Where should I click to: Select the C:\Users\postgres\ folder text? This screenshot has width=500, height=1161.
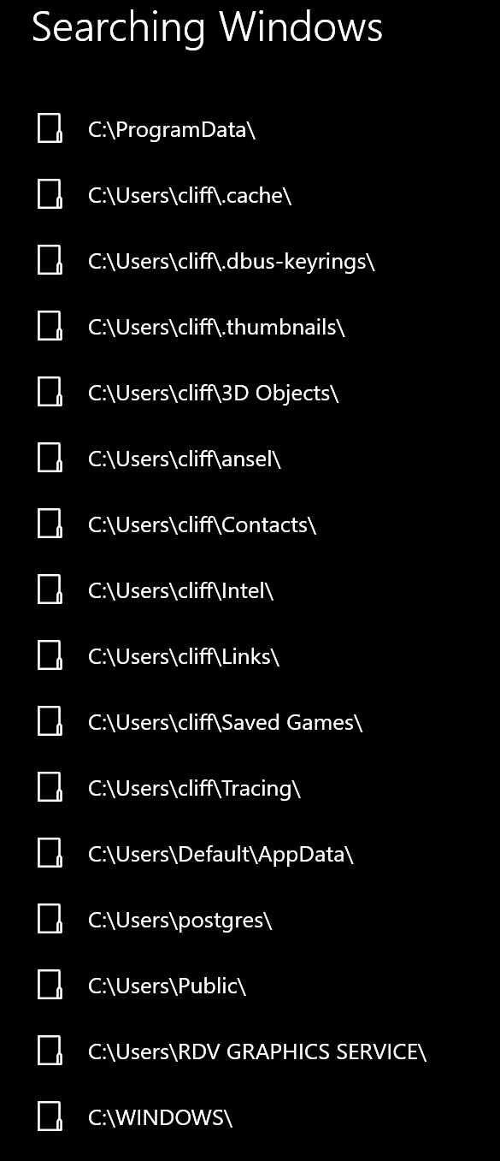[x=179, y=920]
